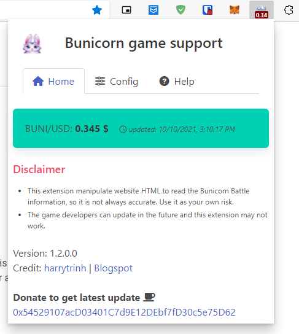This screenshot has width=299, height=334.
Task: Click the donation wallet address link
Action: pyautogui.click(x=124, y=313)
